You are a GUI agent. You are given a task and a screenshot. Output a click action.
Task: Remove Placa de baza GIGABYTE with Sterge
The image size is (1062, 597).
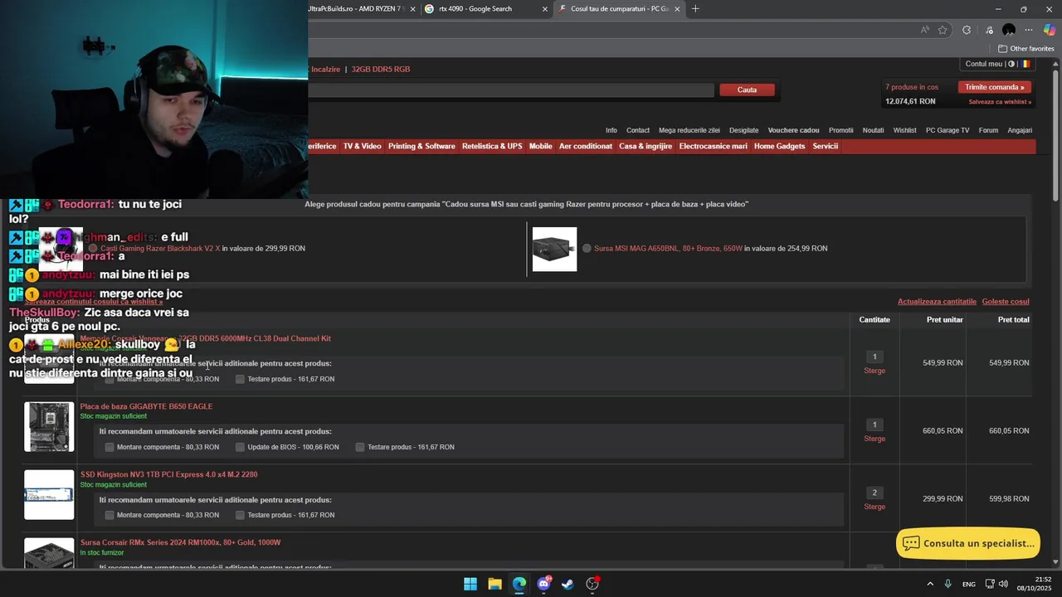click(x=874, y=439)
